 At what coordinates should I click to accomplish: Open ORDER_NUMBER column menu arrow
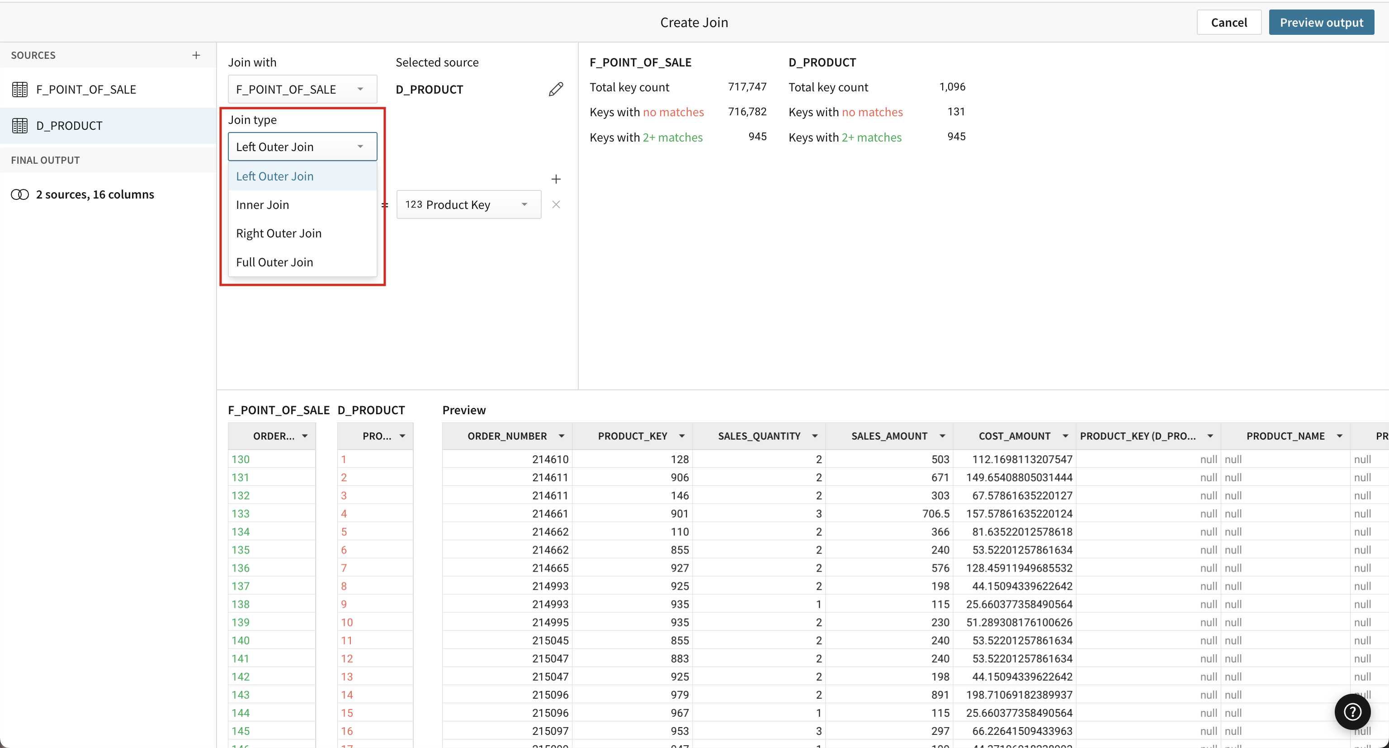tap(561, 436)
